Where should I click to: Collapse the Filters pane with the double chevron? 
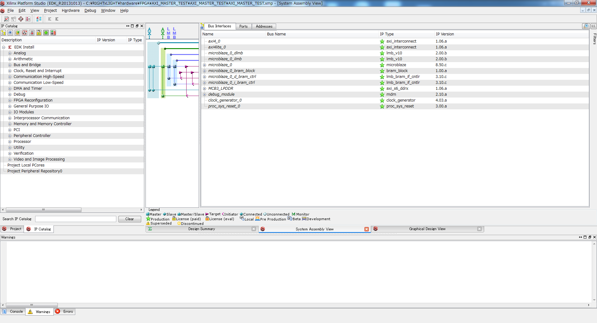[x=594, y=26]
